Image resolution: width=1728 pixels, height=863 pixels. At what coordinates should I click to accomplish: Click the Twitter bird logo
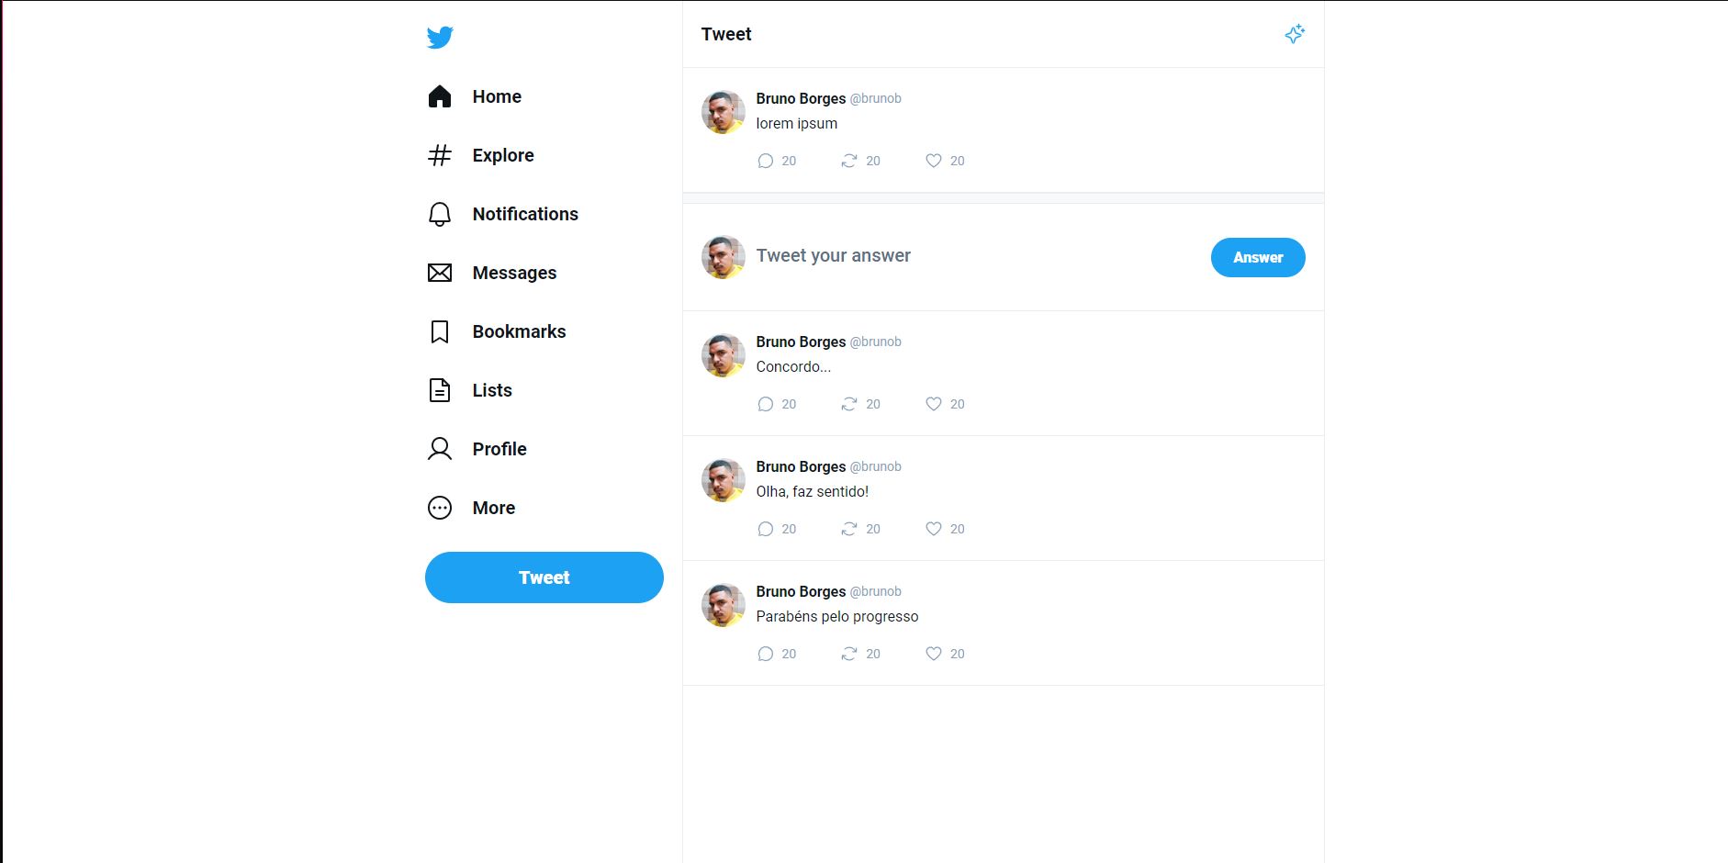point(440,38)
